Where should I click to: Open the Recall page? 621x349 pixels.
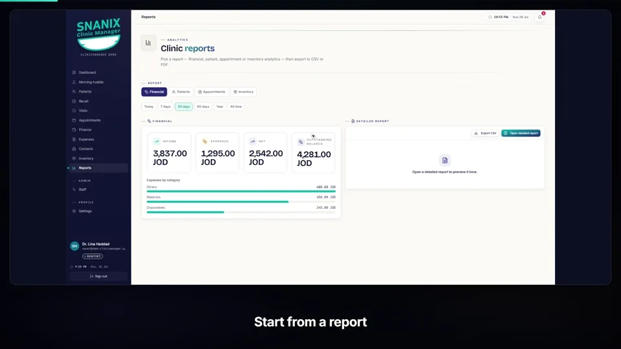pyautogui.click(x=98, y=101)
